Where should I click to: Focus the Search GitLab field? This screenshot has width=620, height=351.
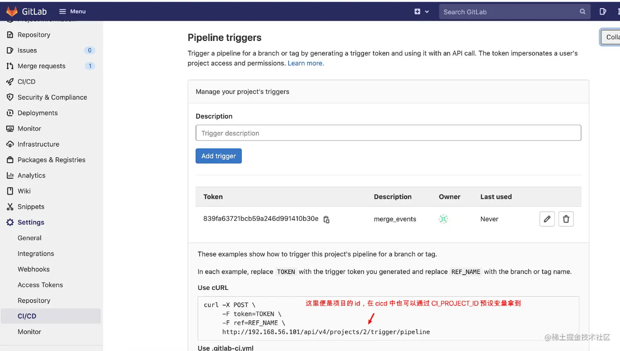point(515,12)
